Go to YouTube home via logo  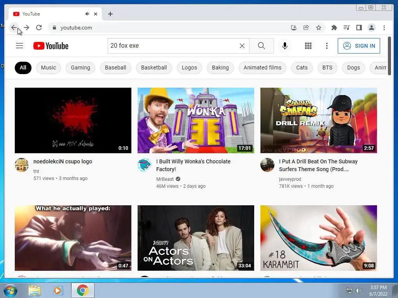pos(51,46)
